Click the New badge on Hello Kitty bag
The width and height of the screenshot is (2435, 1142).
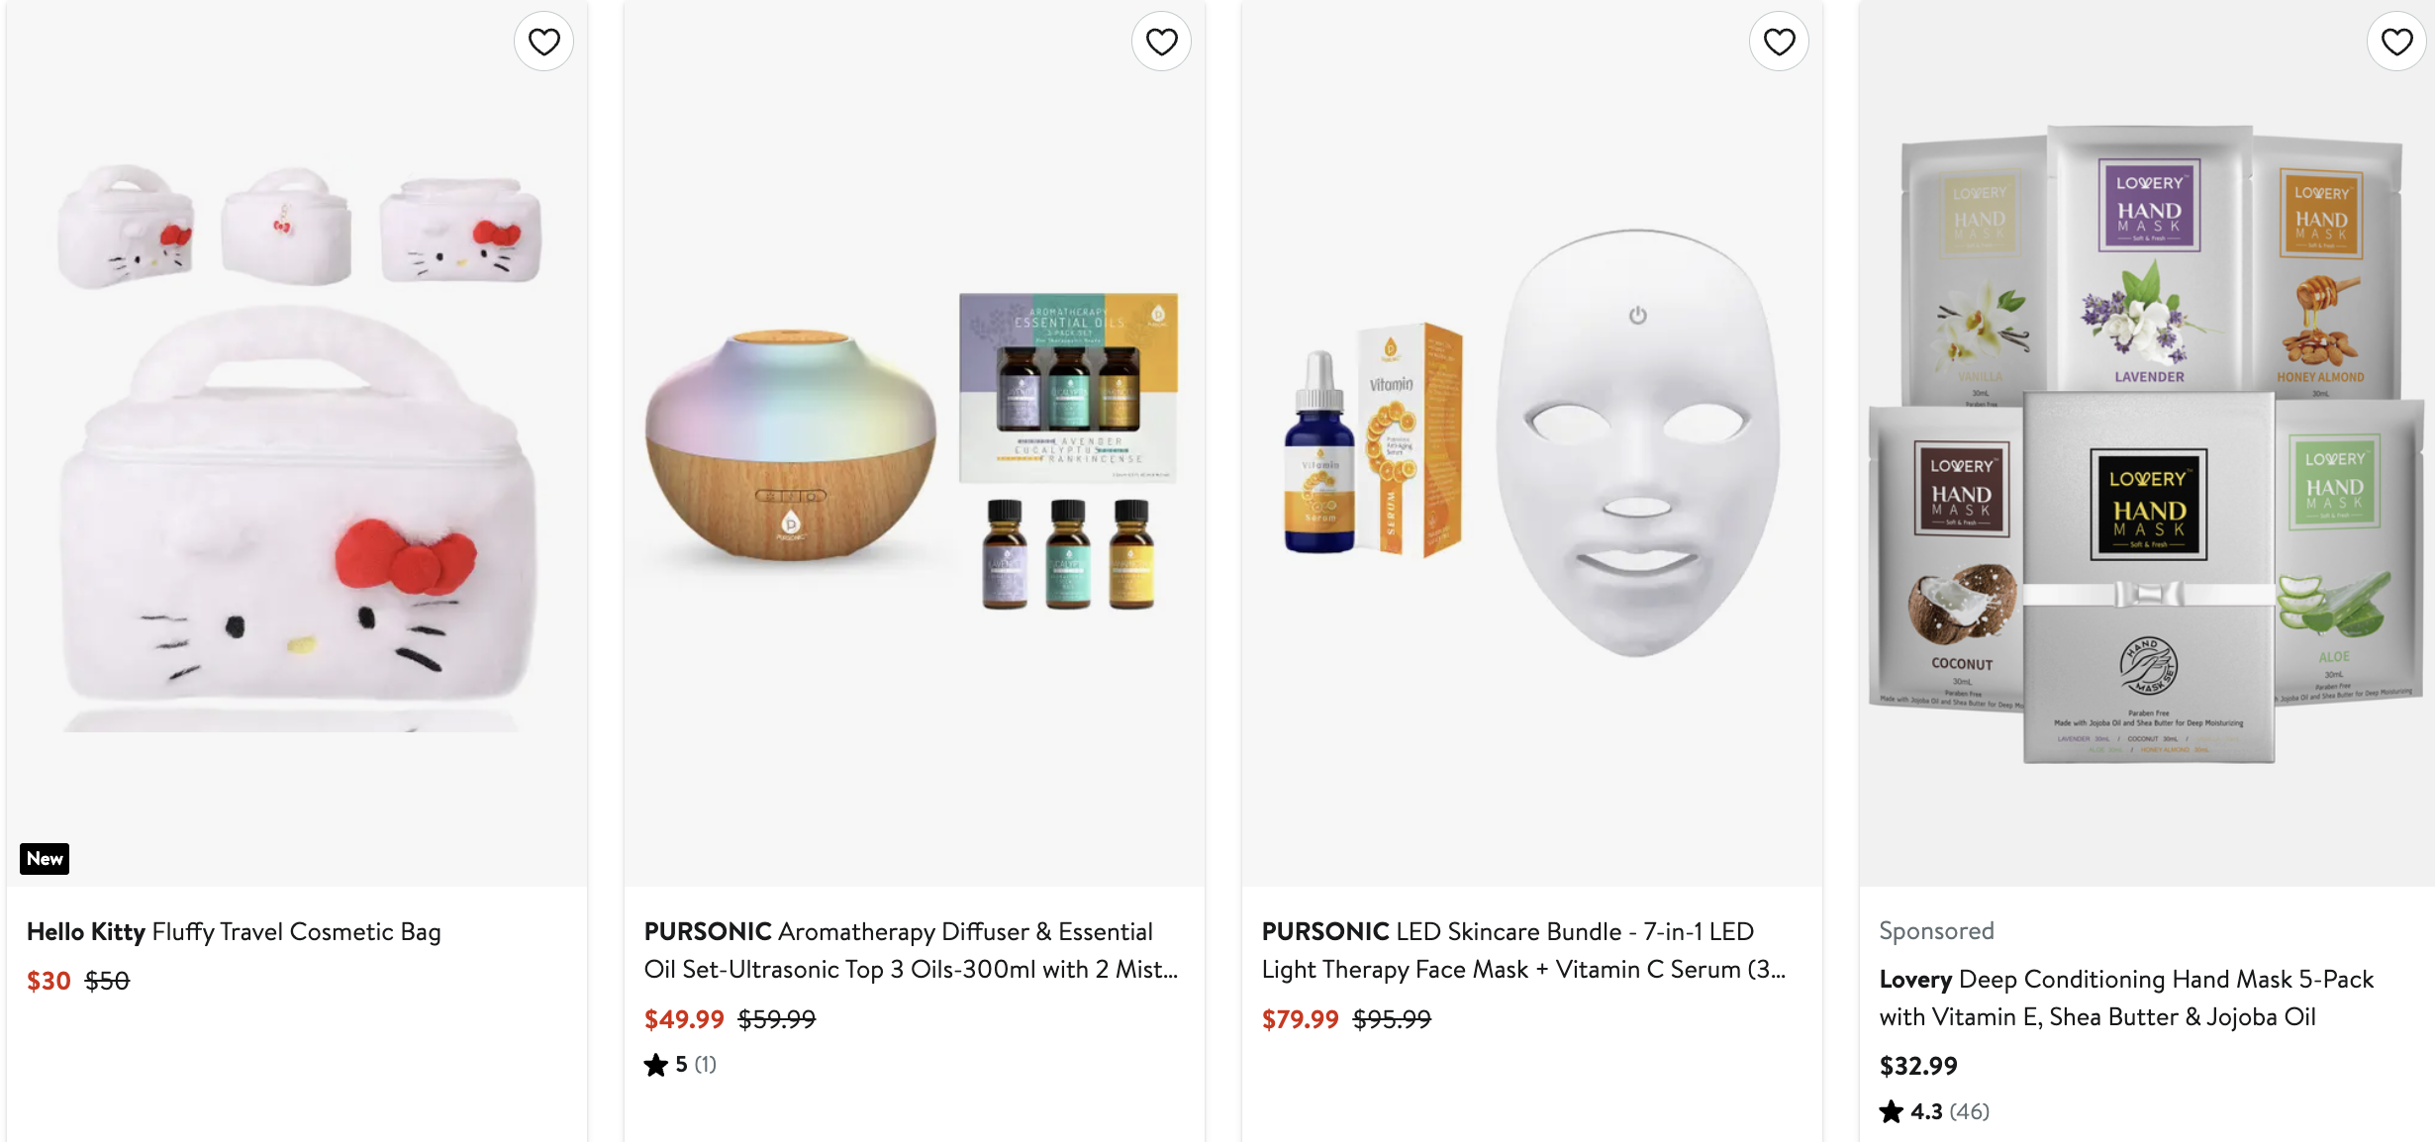coord(45,858)
